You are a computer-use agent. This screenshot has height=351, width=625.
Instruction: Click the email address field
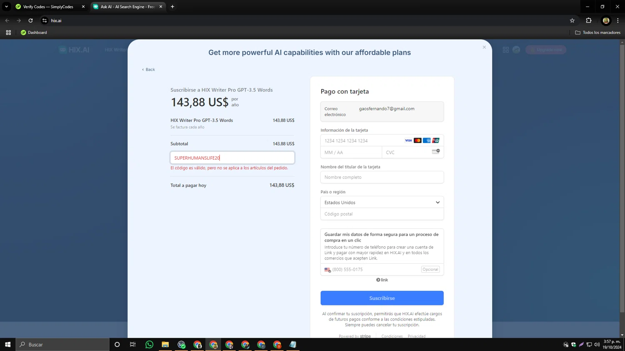coord(382,111)
